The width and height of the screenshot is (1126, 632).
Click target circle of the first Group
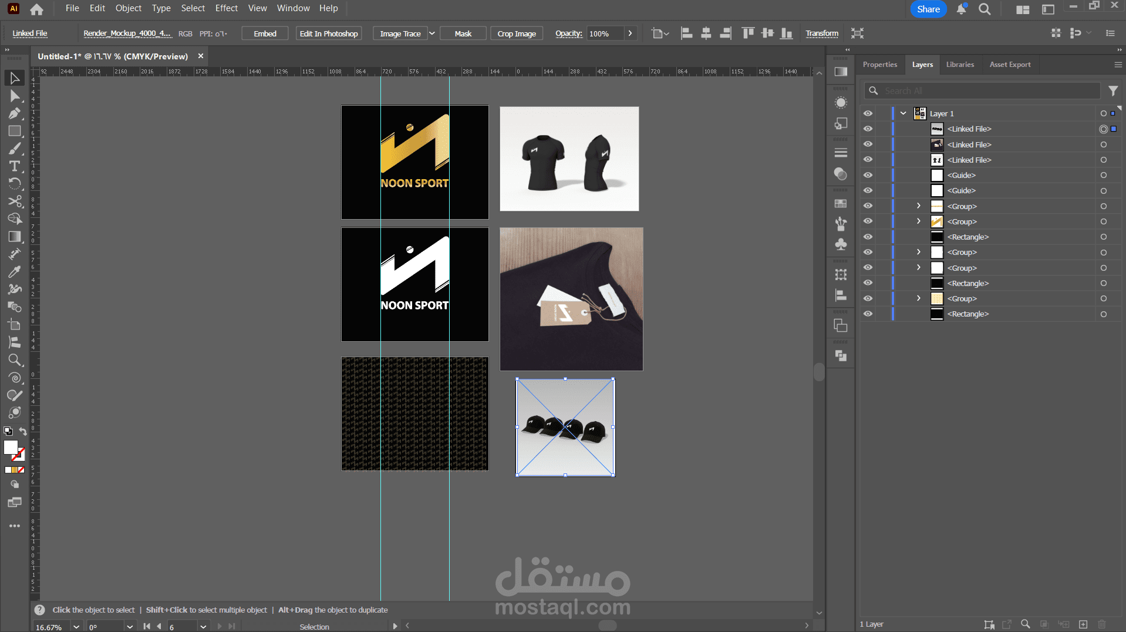1104,206
